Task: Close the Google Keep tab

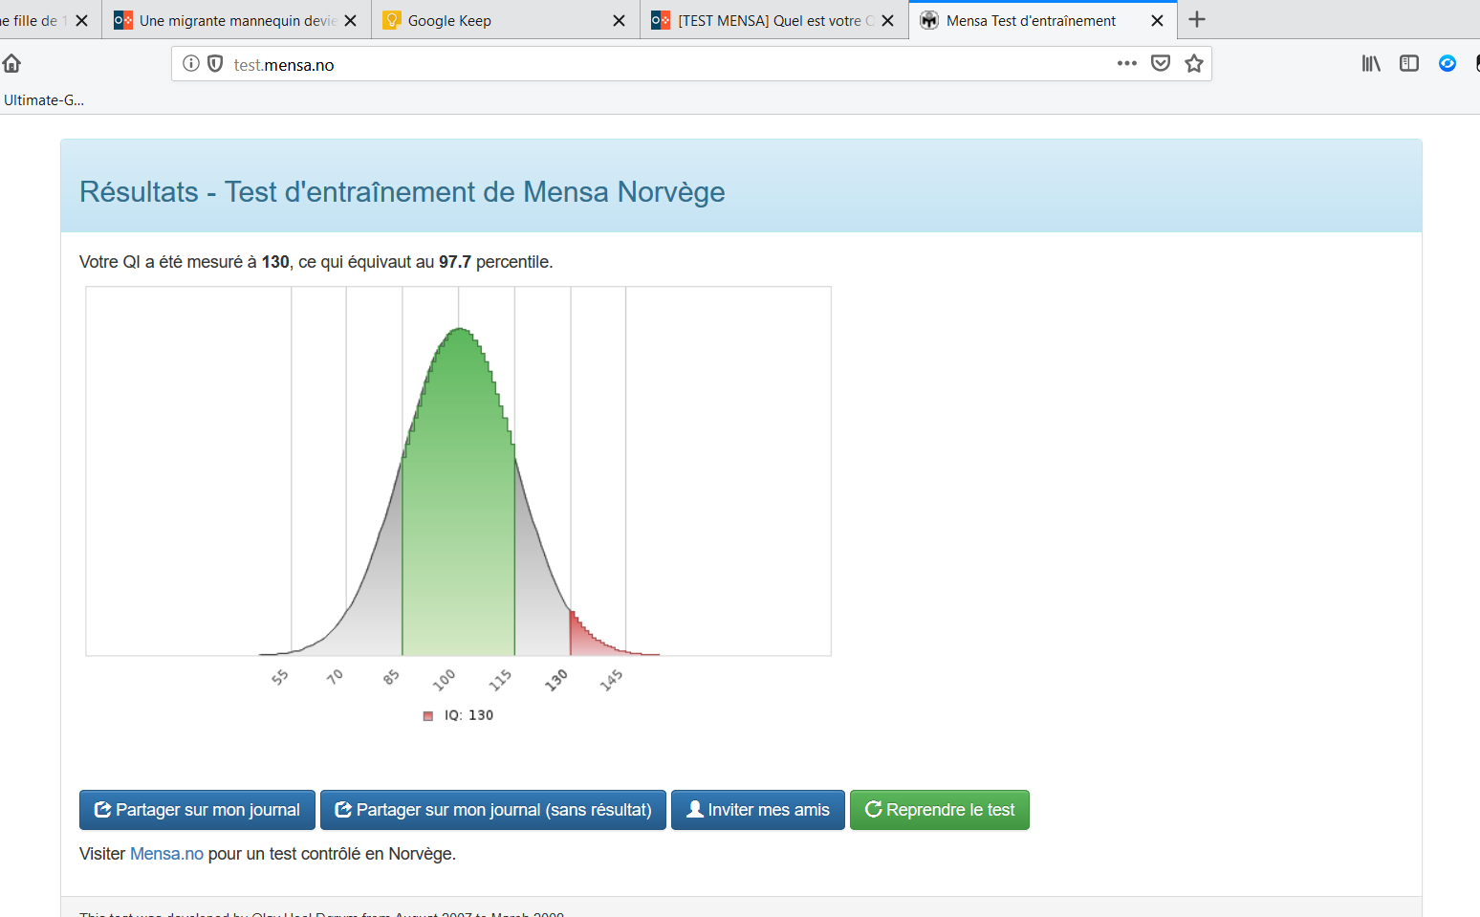Action: (619, 20)
